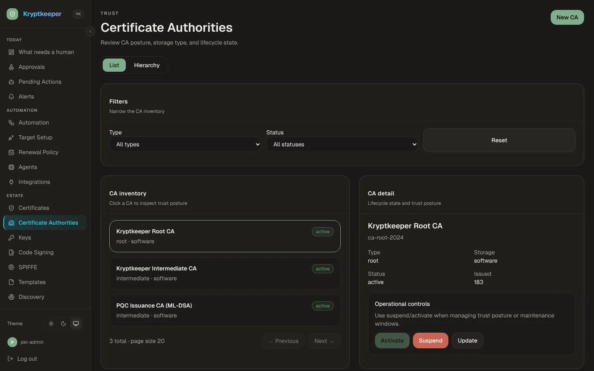Click the ca-root-2024 identifier text
This screenshot has height=371, width=594.
pos(386,238)
